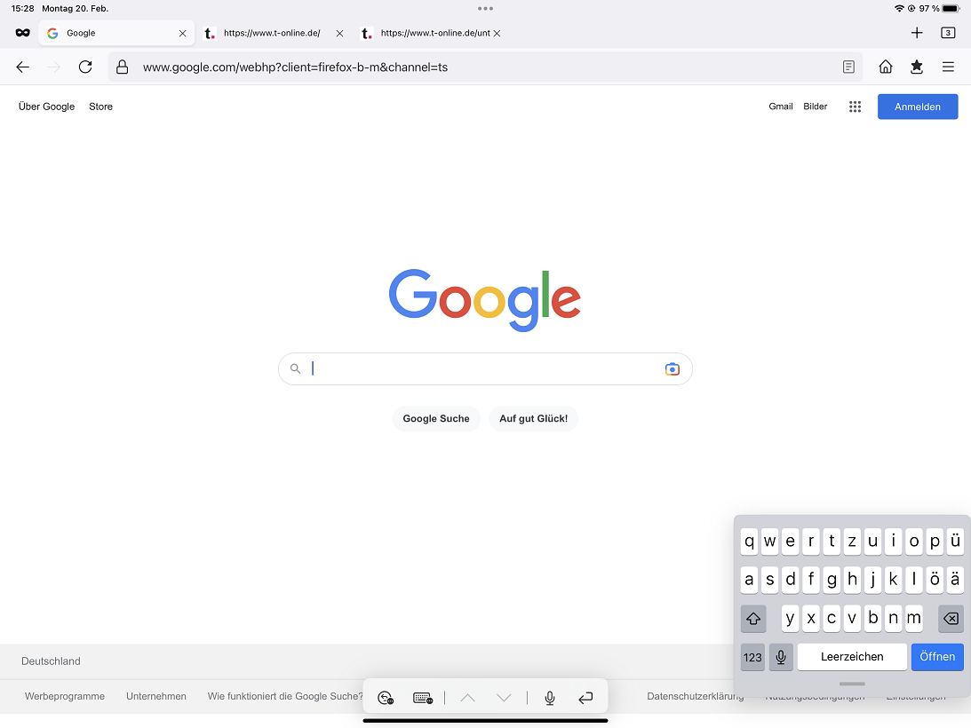Reload the page with refresh icon
The image size is (971, 728).
point(85,67)
